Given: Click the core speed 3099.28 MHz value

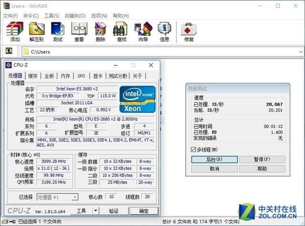Looking at the screenshot, I should tap(54, 161).
